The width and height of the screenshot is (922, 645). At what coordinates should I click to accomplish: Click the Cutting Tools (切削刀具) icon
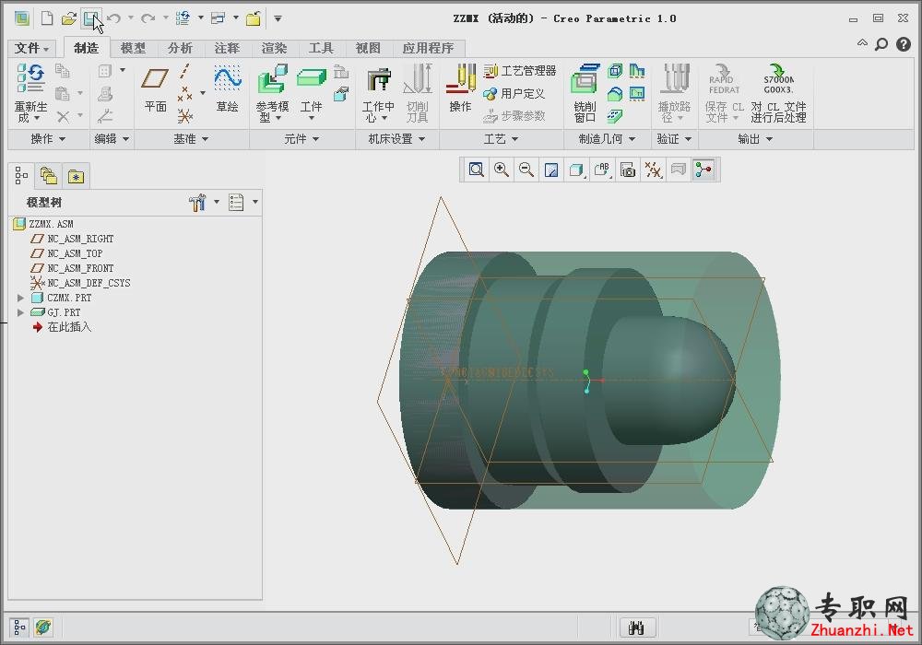(418, 94)
